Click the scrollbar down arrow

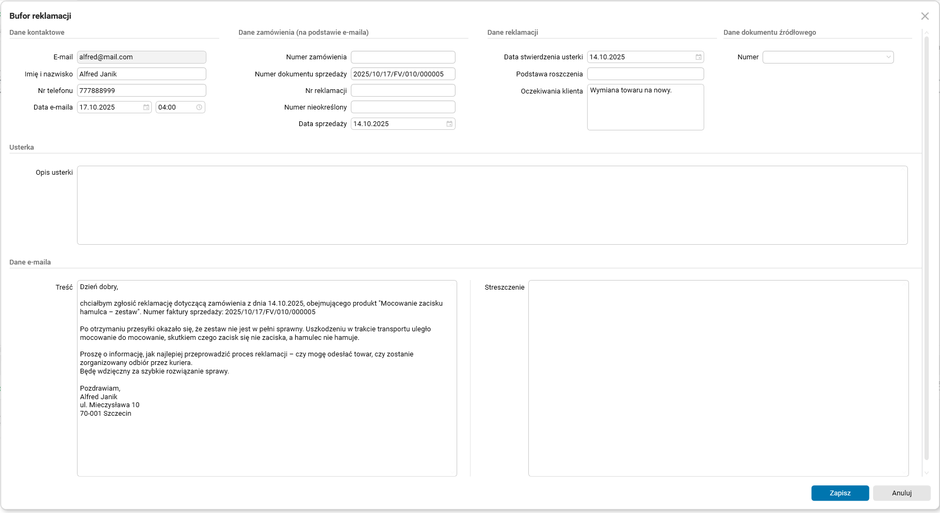(x=927, y=473)
